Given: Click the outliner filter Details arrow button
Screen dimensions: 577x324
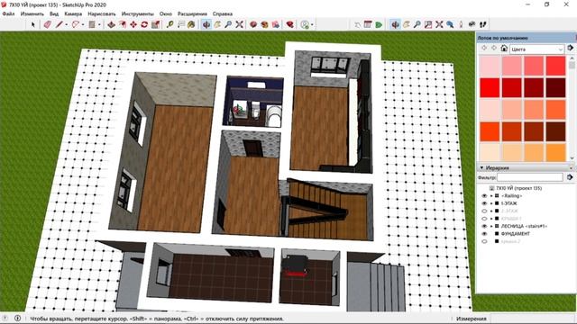Looking at the screenshot, I should [570, 177].
